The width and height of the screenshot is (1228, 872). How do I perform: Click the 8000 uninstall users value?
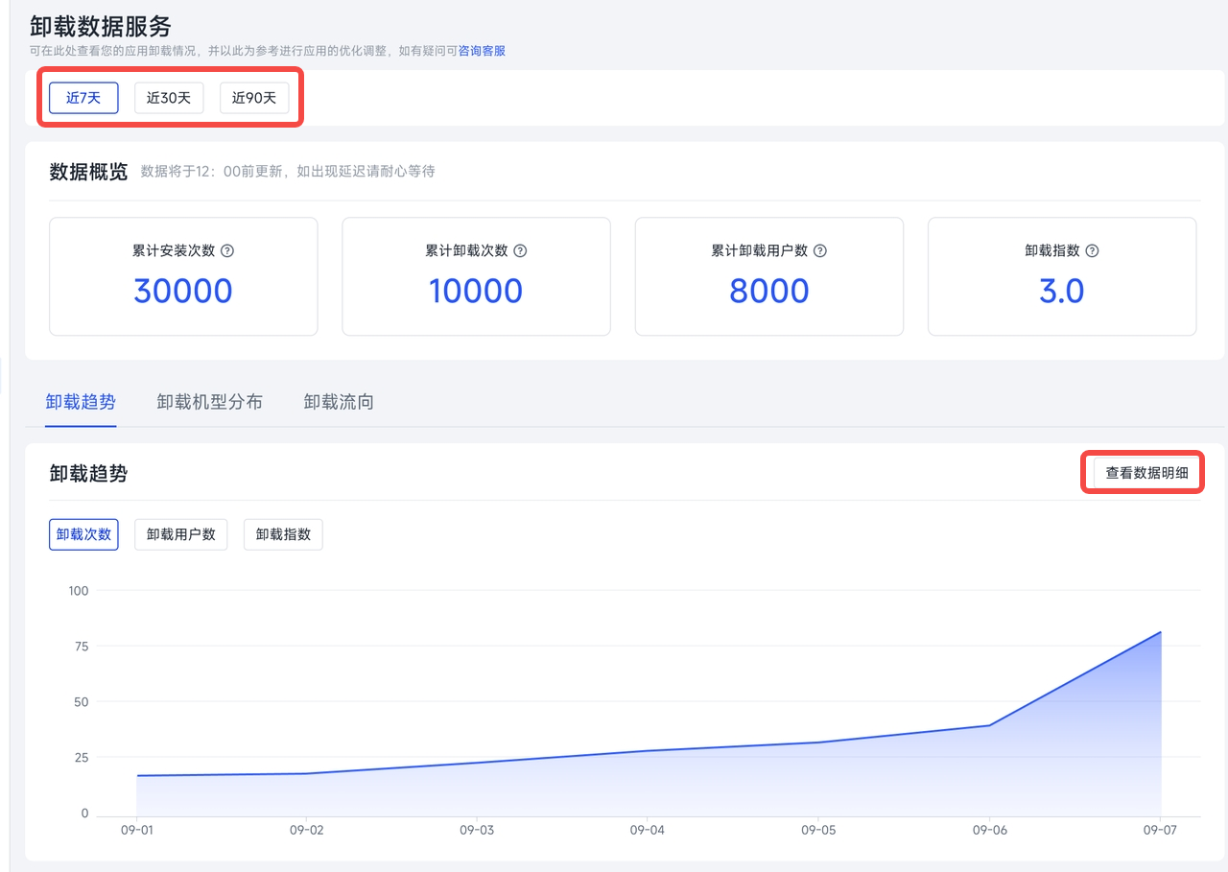(769, 291)
